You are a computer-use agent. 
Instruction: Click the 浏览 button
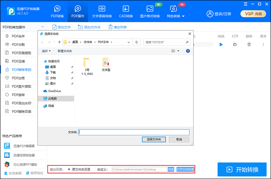(x=171, y=169)
